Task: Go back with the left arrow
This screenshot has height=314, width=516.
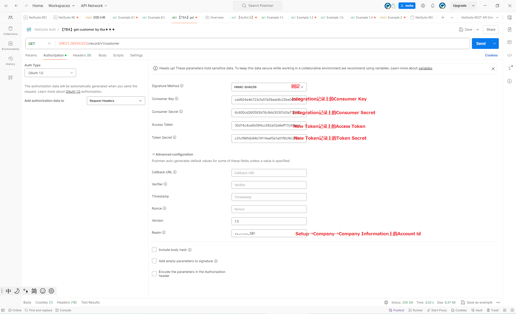Action: coord(16,6)
